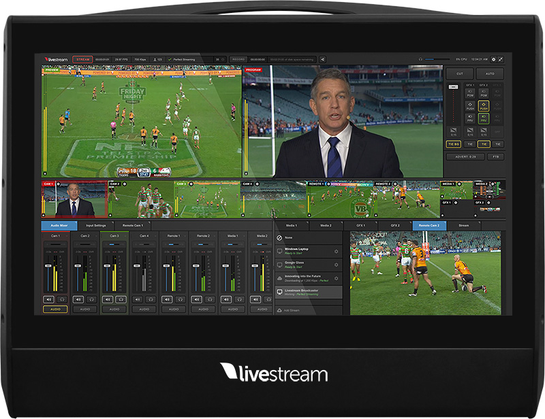Click the red STREAM button
The height and width of the screenshot is (419, 545).
[x=82, y=59]
